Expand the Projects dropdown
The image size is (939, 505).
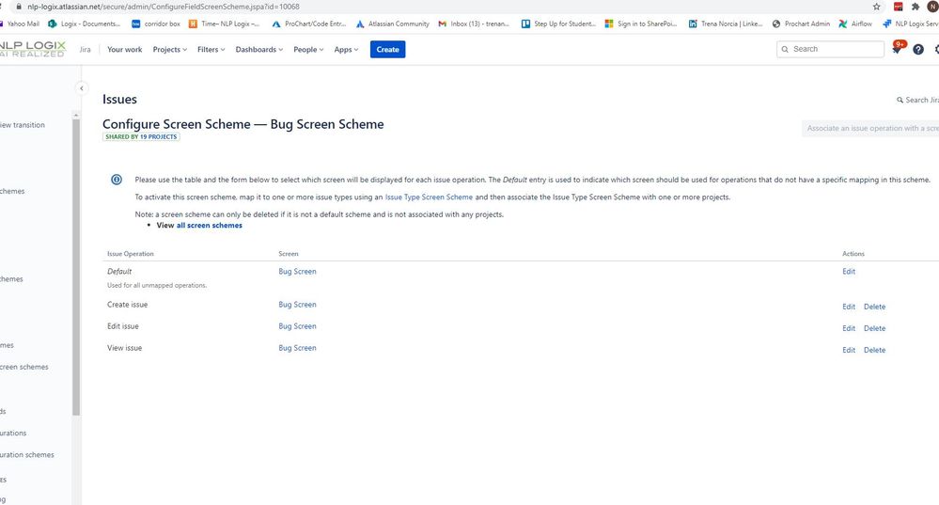point(170,49)
